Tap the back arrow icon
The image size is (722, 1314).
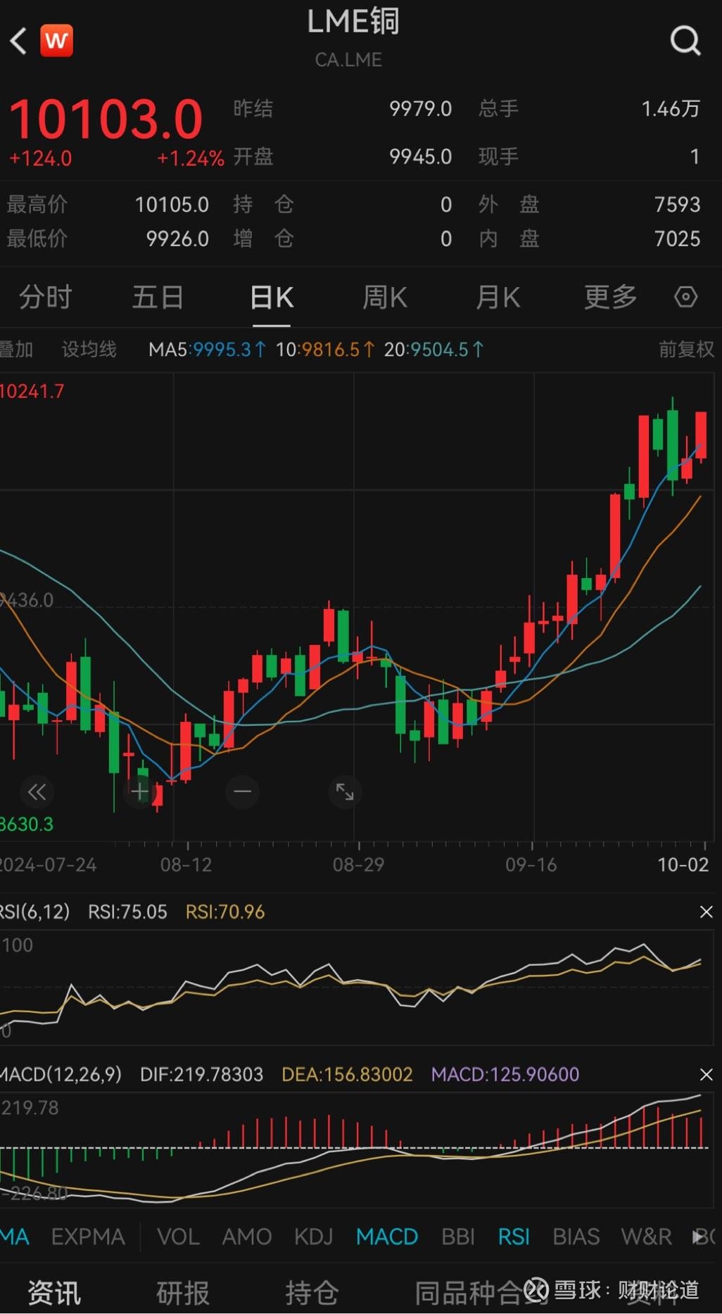pyautogui.click(x=19, y=41)
